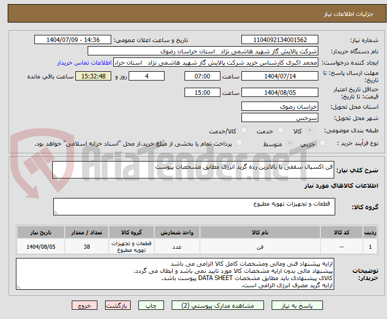Select the خدمت radio button
Screen dimensions: 387x319
(x=280, y=130)
